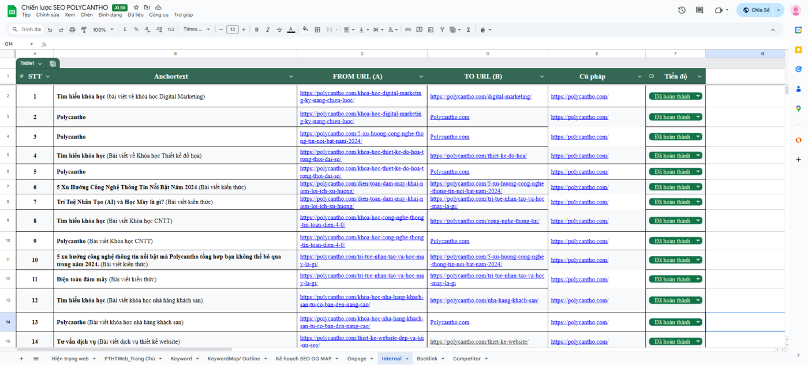
Task: Switch to the Onpage sheet tab
Action: pos(360,359)
